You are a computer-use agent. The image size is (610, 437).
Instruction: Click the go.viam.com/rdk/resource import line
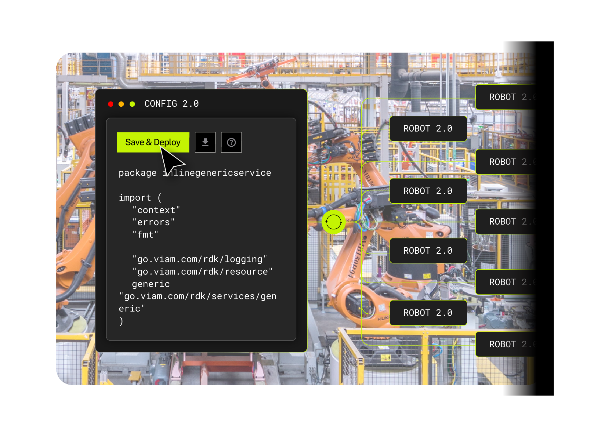[x=202, y=272]
